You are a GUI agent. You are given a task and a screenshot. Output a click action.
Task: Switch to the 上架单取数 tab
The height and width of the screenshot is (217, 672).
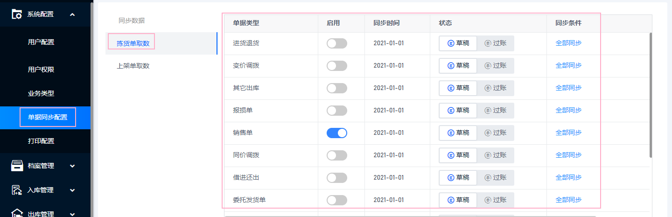pyautogui.click(x=133, y=66)
